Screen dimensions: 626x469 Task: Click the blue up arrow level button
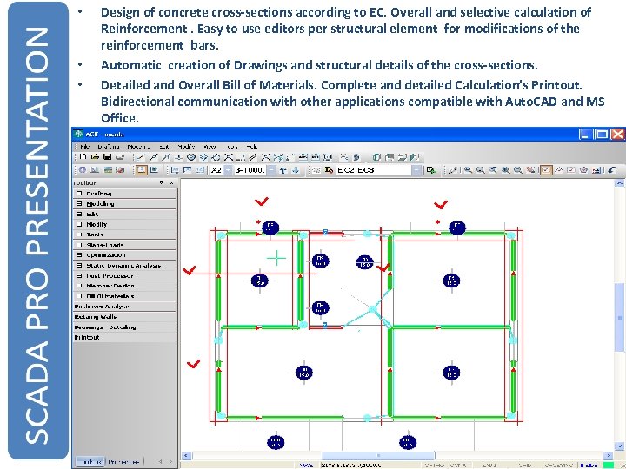point(283,170)
